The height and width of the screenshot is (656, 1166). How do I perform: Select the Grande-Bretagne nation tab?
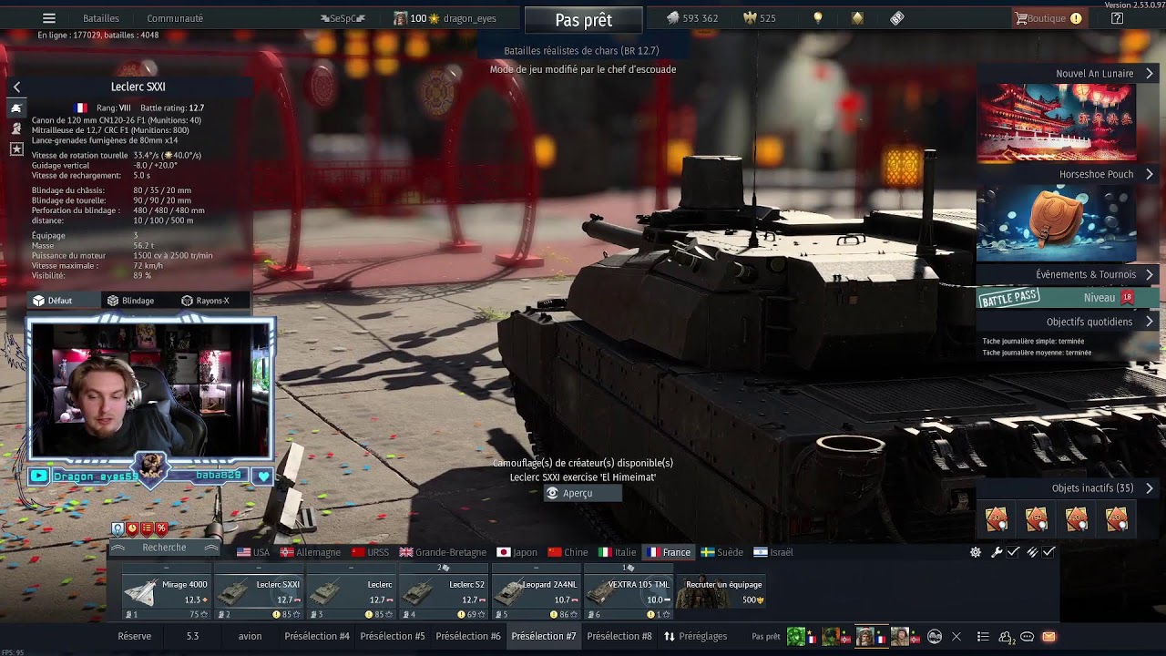tap(443, 552)
